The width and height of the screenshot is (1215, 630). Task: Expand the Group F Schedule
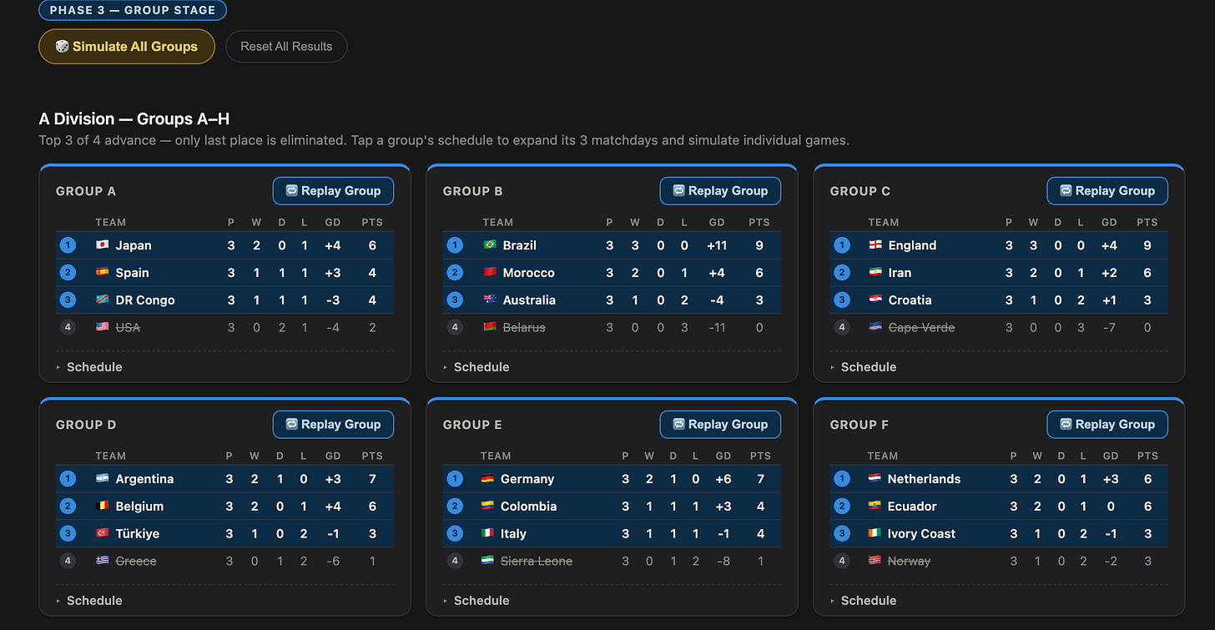(x=864, y=601)
